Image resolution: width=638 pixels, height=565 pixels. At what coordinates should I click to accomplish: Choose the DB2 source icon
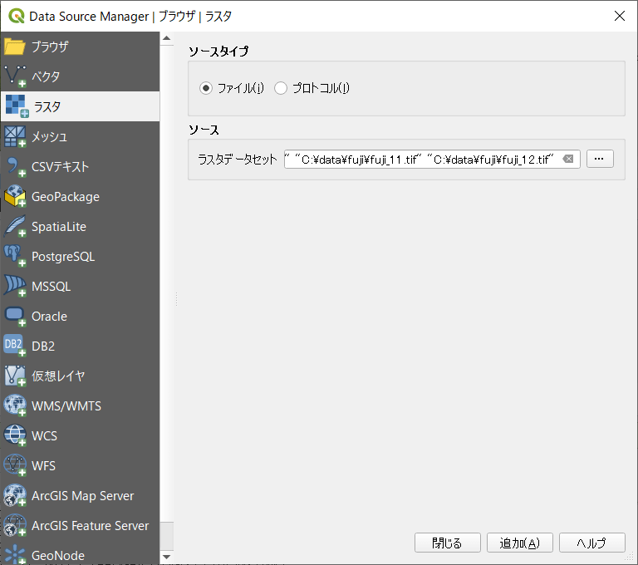15,346
